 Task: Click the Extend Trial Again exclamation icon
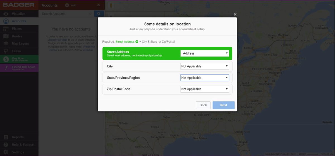6,68
